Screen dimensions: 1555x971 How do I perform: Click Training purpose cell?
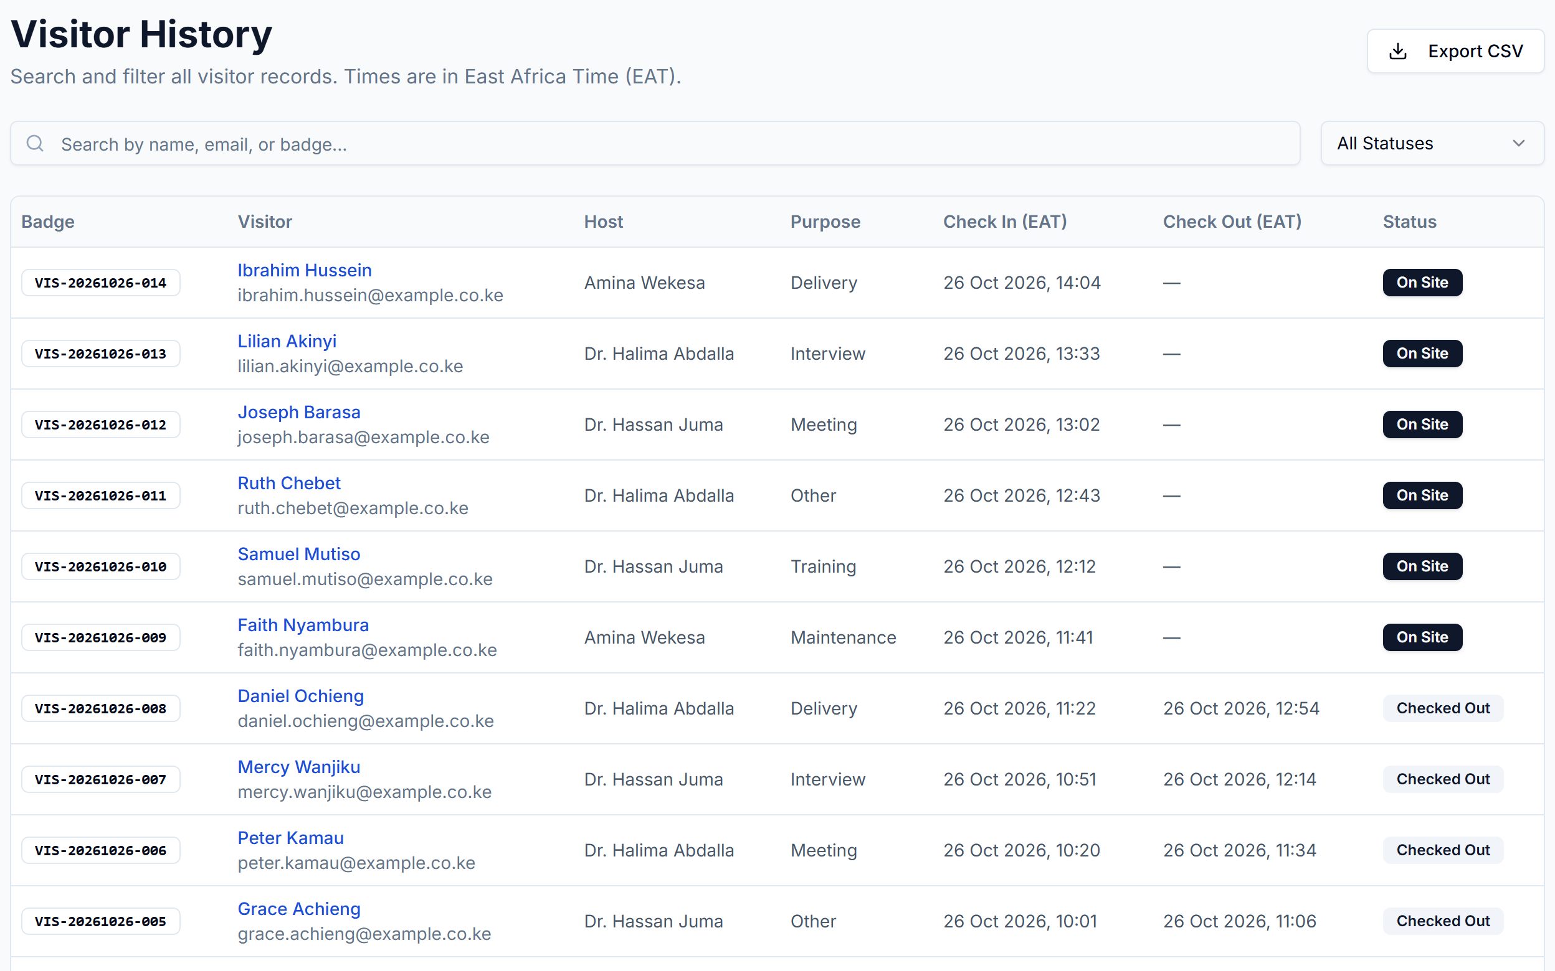pyautogui.click(x=823, y=566)
